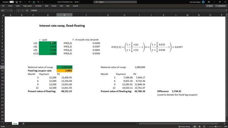Viewport: 228px width, 128px height.
Task: Select the orange fixed coupon rate cell 5.00%
Action: (64, 71)
